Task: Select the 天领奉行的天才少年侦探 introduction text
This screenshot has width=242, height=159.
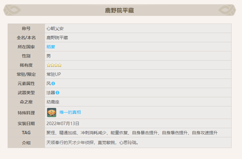Action: coord(93,142)
